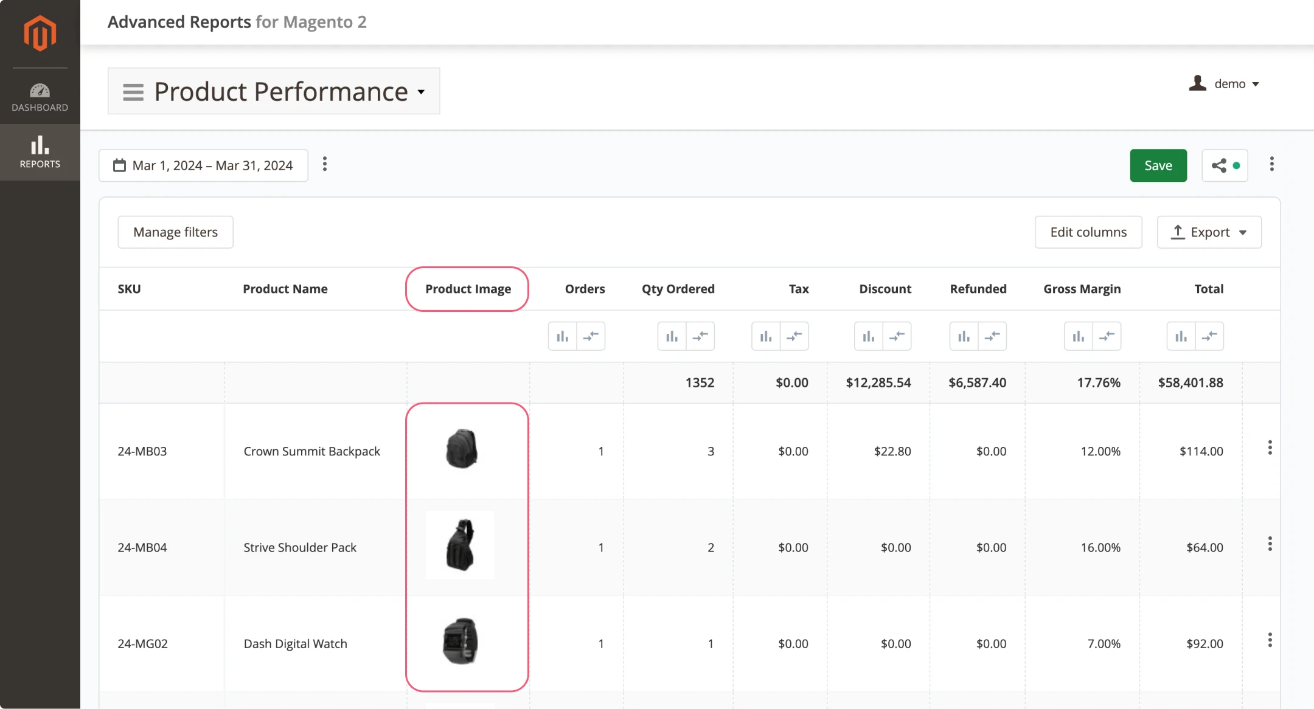
Task: Show bar chart for Orders column
Action: pyautogui.click(x=562, y=336)
